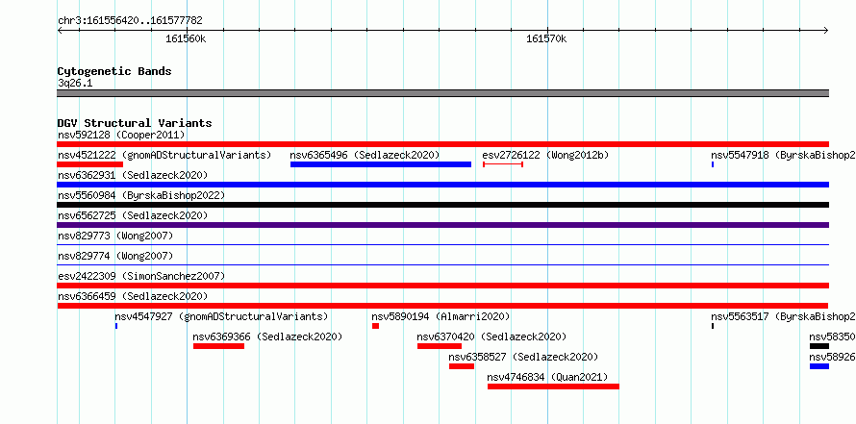Open esv2422309 (SimonSanchez2007) label
856x424 pixels.
141,276
